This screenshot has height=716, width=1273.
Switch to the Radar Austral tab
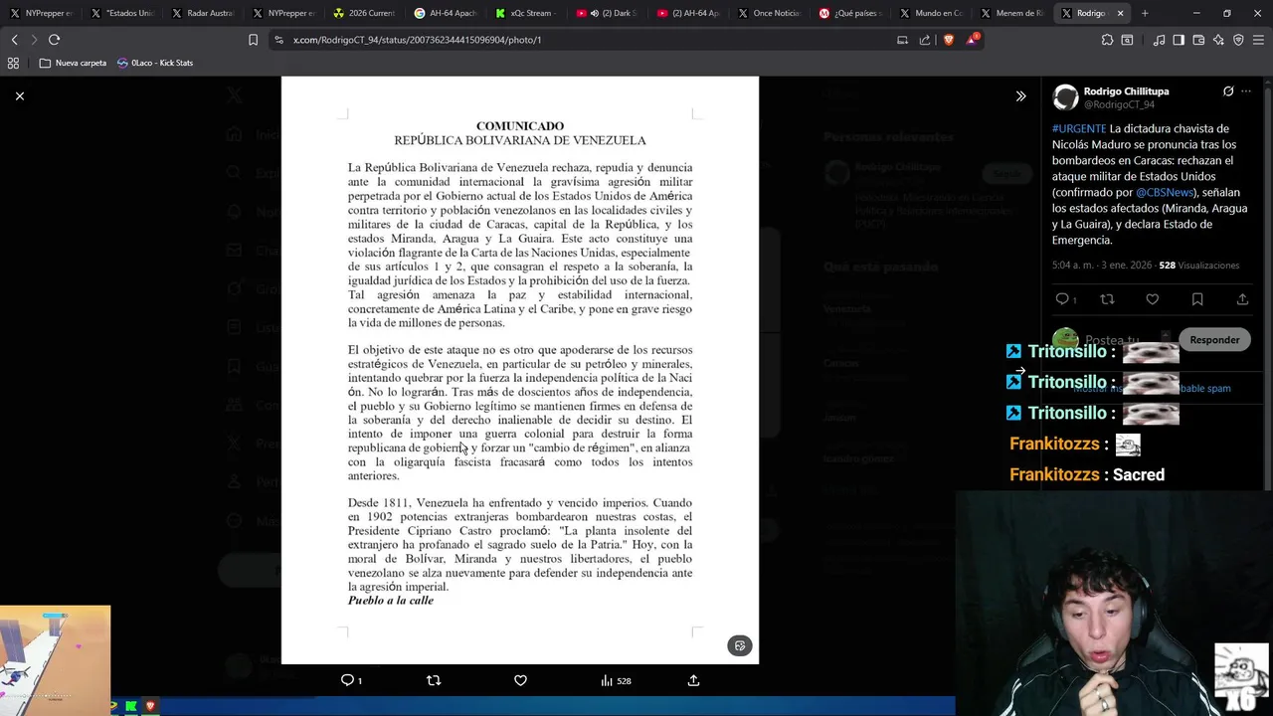203,13
